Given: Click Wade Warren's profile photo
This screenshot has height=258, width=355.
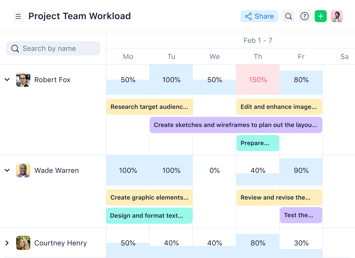Looking at the screenshot, I should [x=23, y=170].
